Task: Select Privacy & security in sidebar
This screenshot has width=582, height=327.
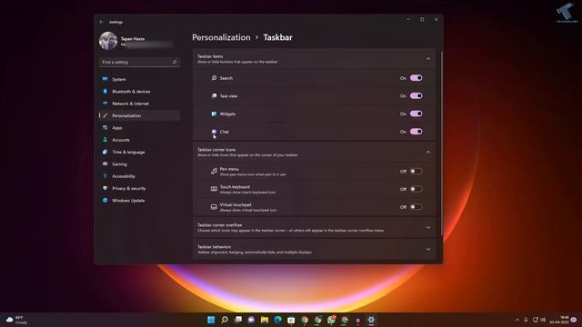Action: click(x=139, y=188)
